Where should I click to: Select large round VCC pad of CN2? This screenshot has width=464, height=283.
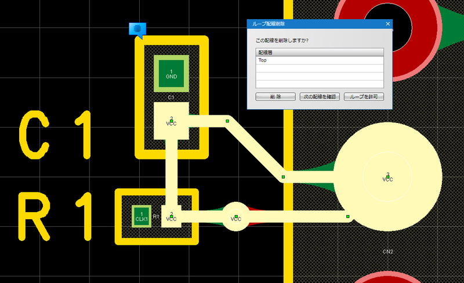pos(387,177)
